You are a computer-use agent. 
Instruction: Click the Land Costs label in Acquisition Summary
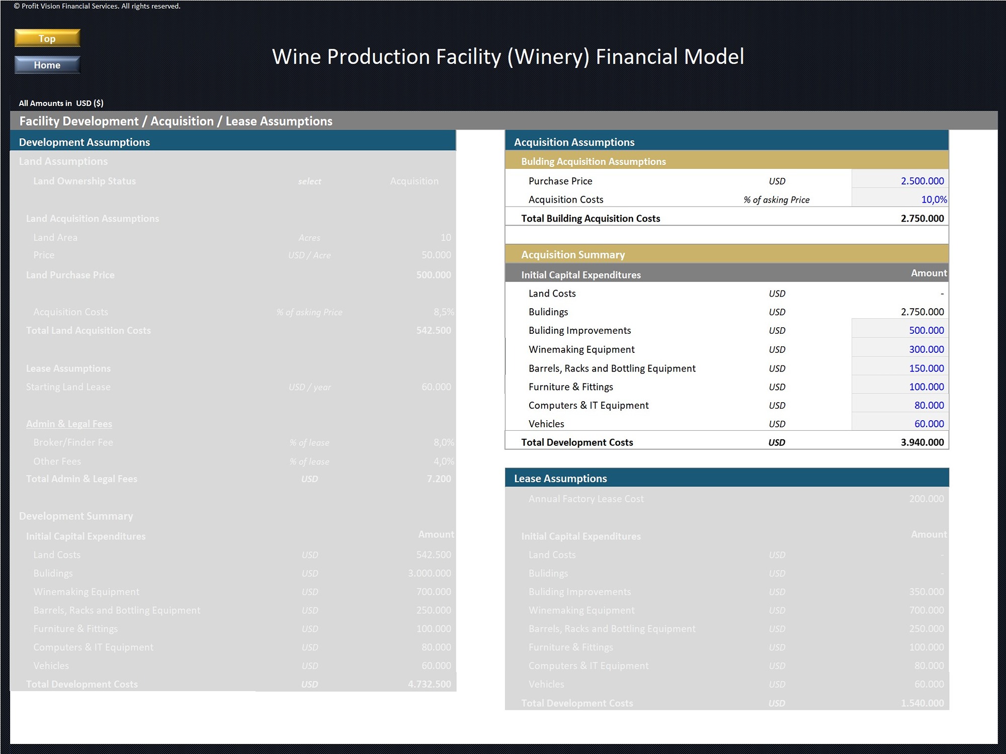[552, 294]
